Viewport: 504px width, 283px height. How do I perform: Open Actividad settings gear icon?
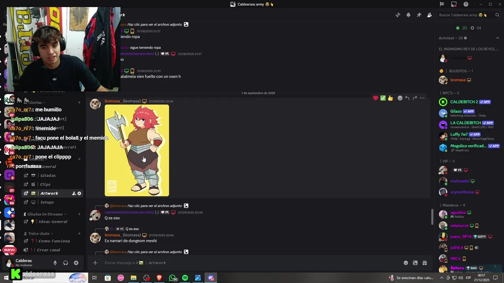[465, 38]
